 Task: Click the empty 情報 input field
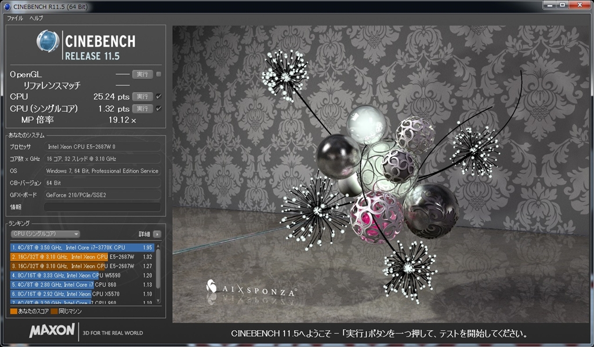[x=103, y=207]
